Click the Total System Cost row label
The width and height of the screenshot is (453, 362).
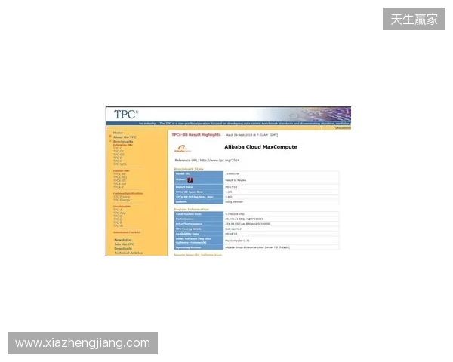coord(189,214)
